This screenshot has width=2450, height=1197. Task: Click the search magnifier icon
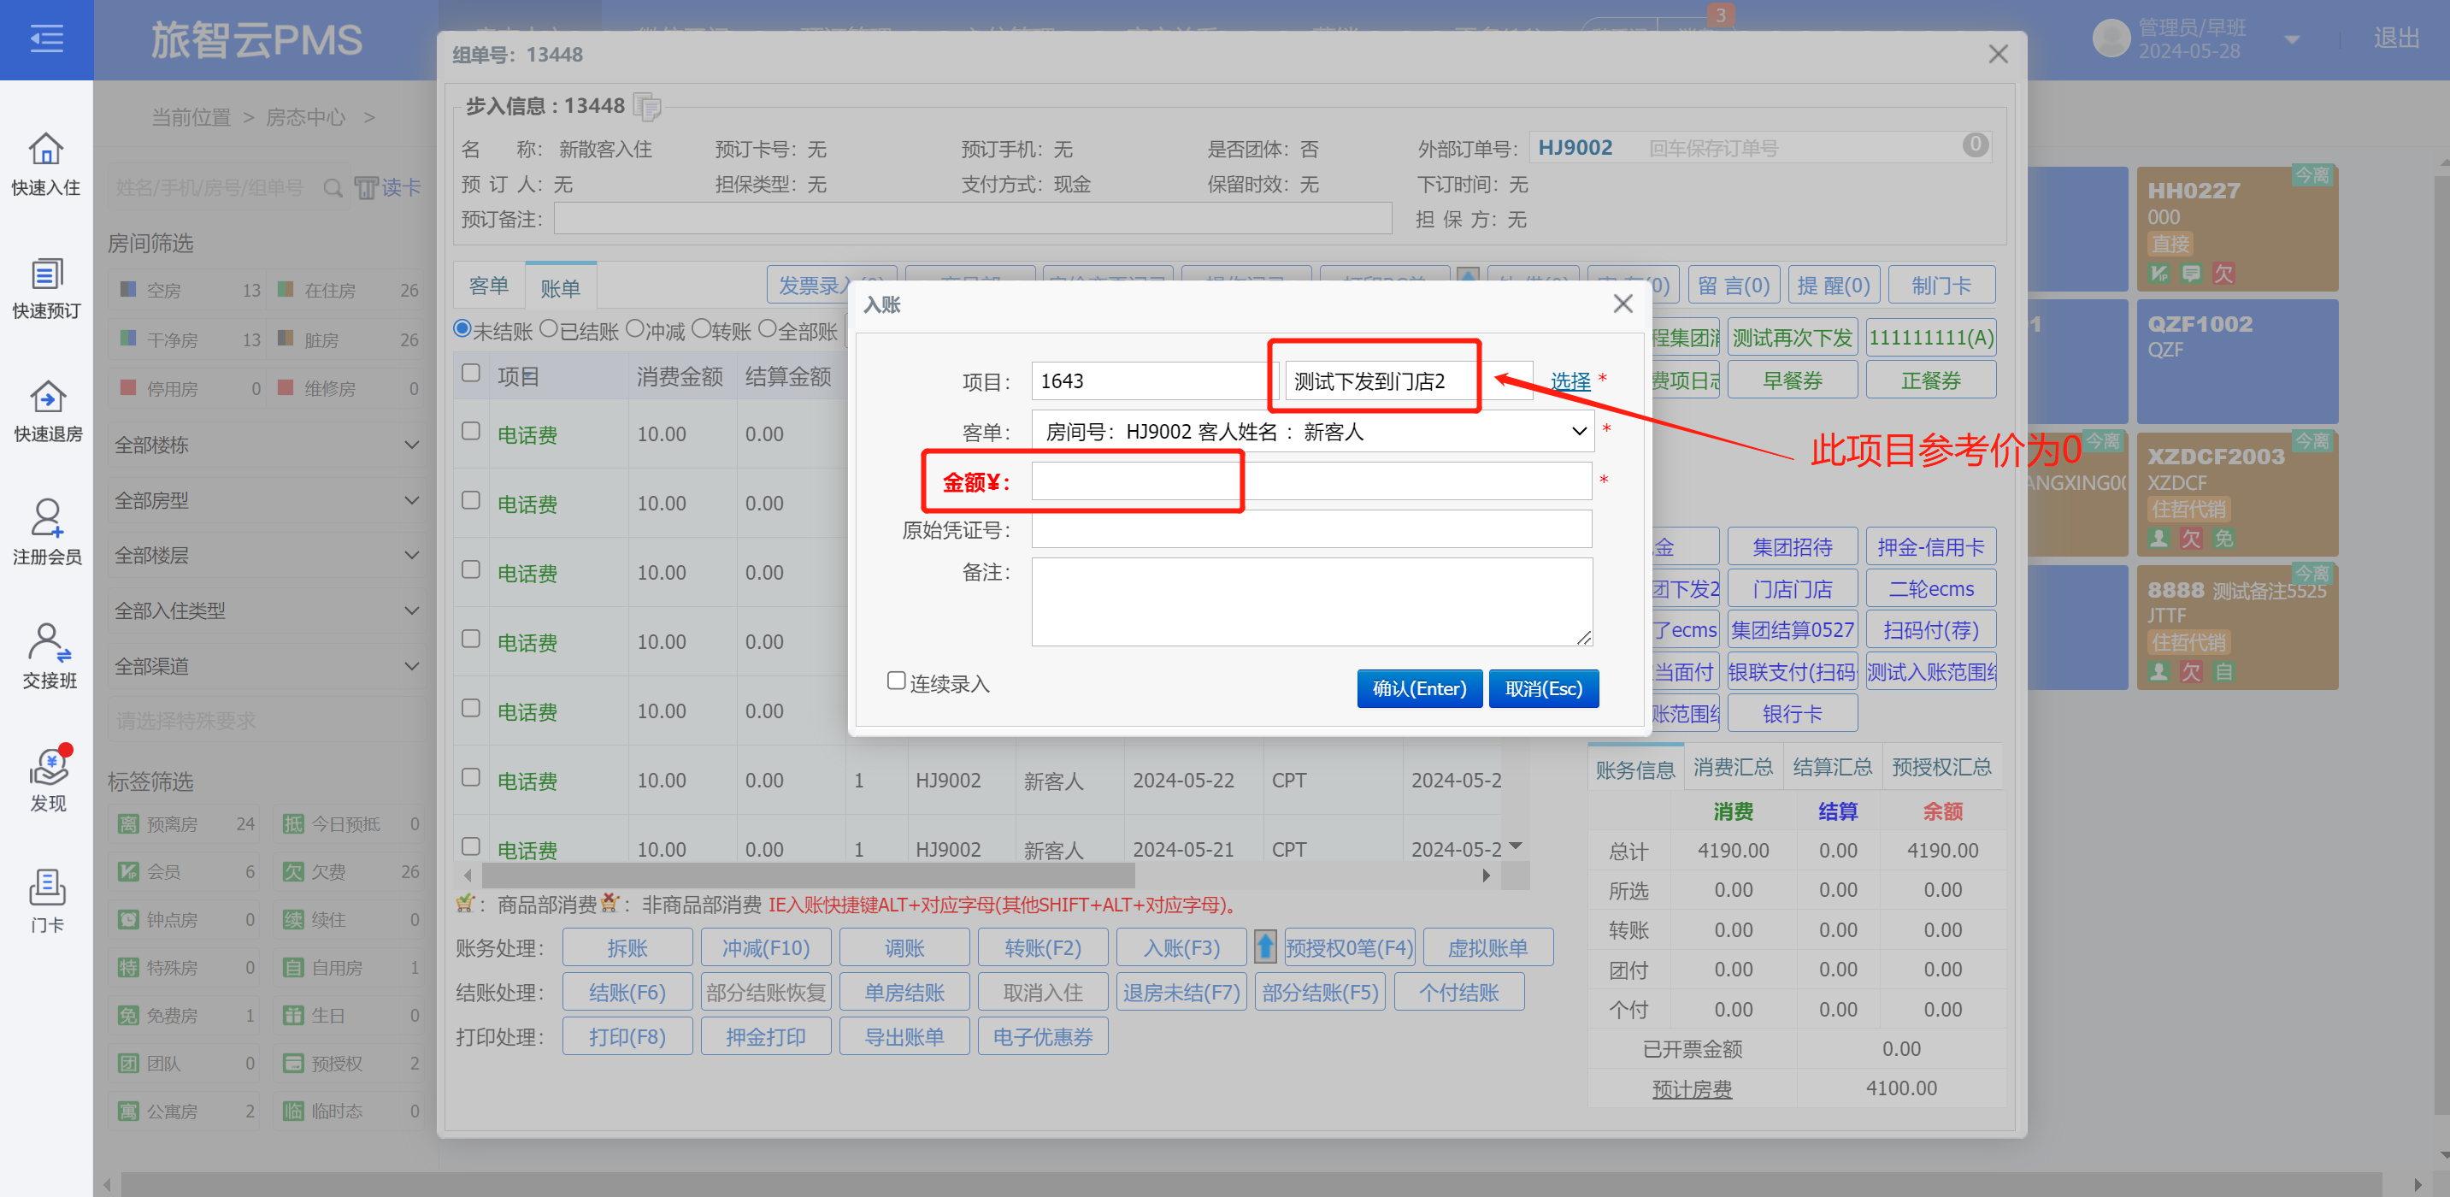tap(333, 187)
